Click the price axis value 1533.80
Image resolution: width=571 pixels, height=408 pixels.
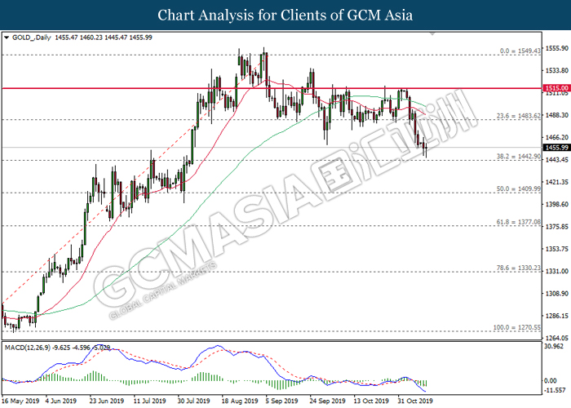[557, 70]
